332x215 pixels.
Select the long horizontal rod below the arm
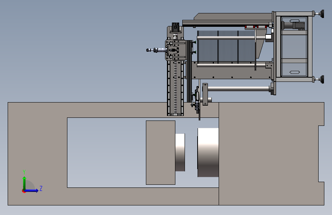click(239, 89)
